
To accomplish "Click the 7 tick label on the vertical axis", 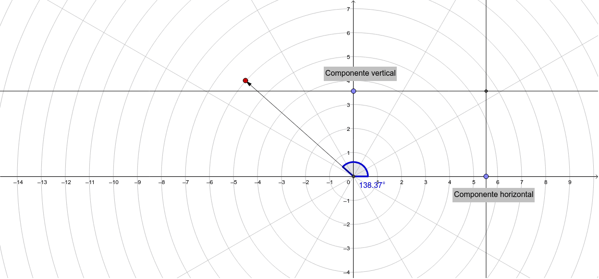I will pos(348,9).
